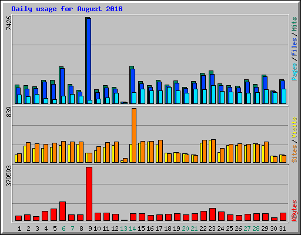This screenshot has height=235, width=301.
Task: Select green weekend day label 28
Action: tap(256, 229)
